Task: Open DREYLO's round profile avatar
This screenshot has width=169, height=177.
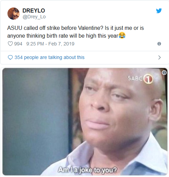Action: tap(14, 14)
